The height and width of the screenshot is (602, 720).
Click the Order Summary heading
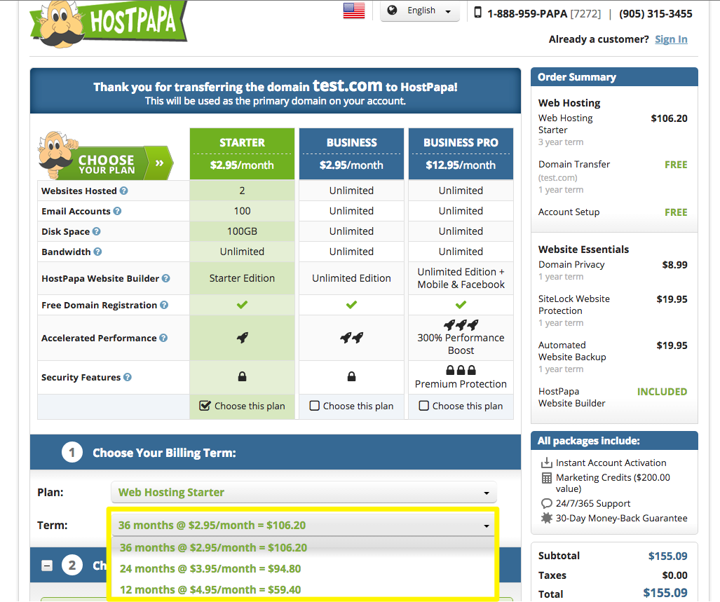577,77
